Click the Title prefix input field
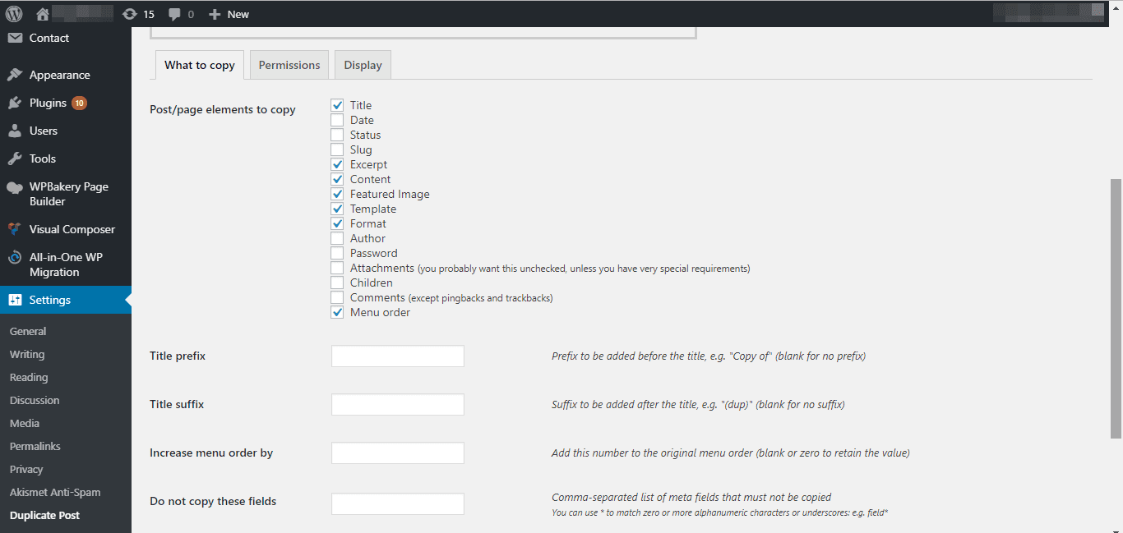 tap(398, 356)
